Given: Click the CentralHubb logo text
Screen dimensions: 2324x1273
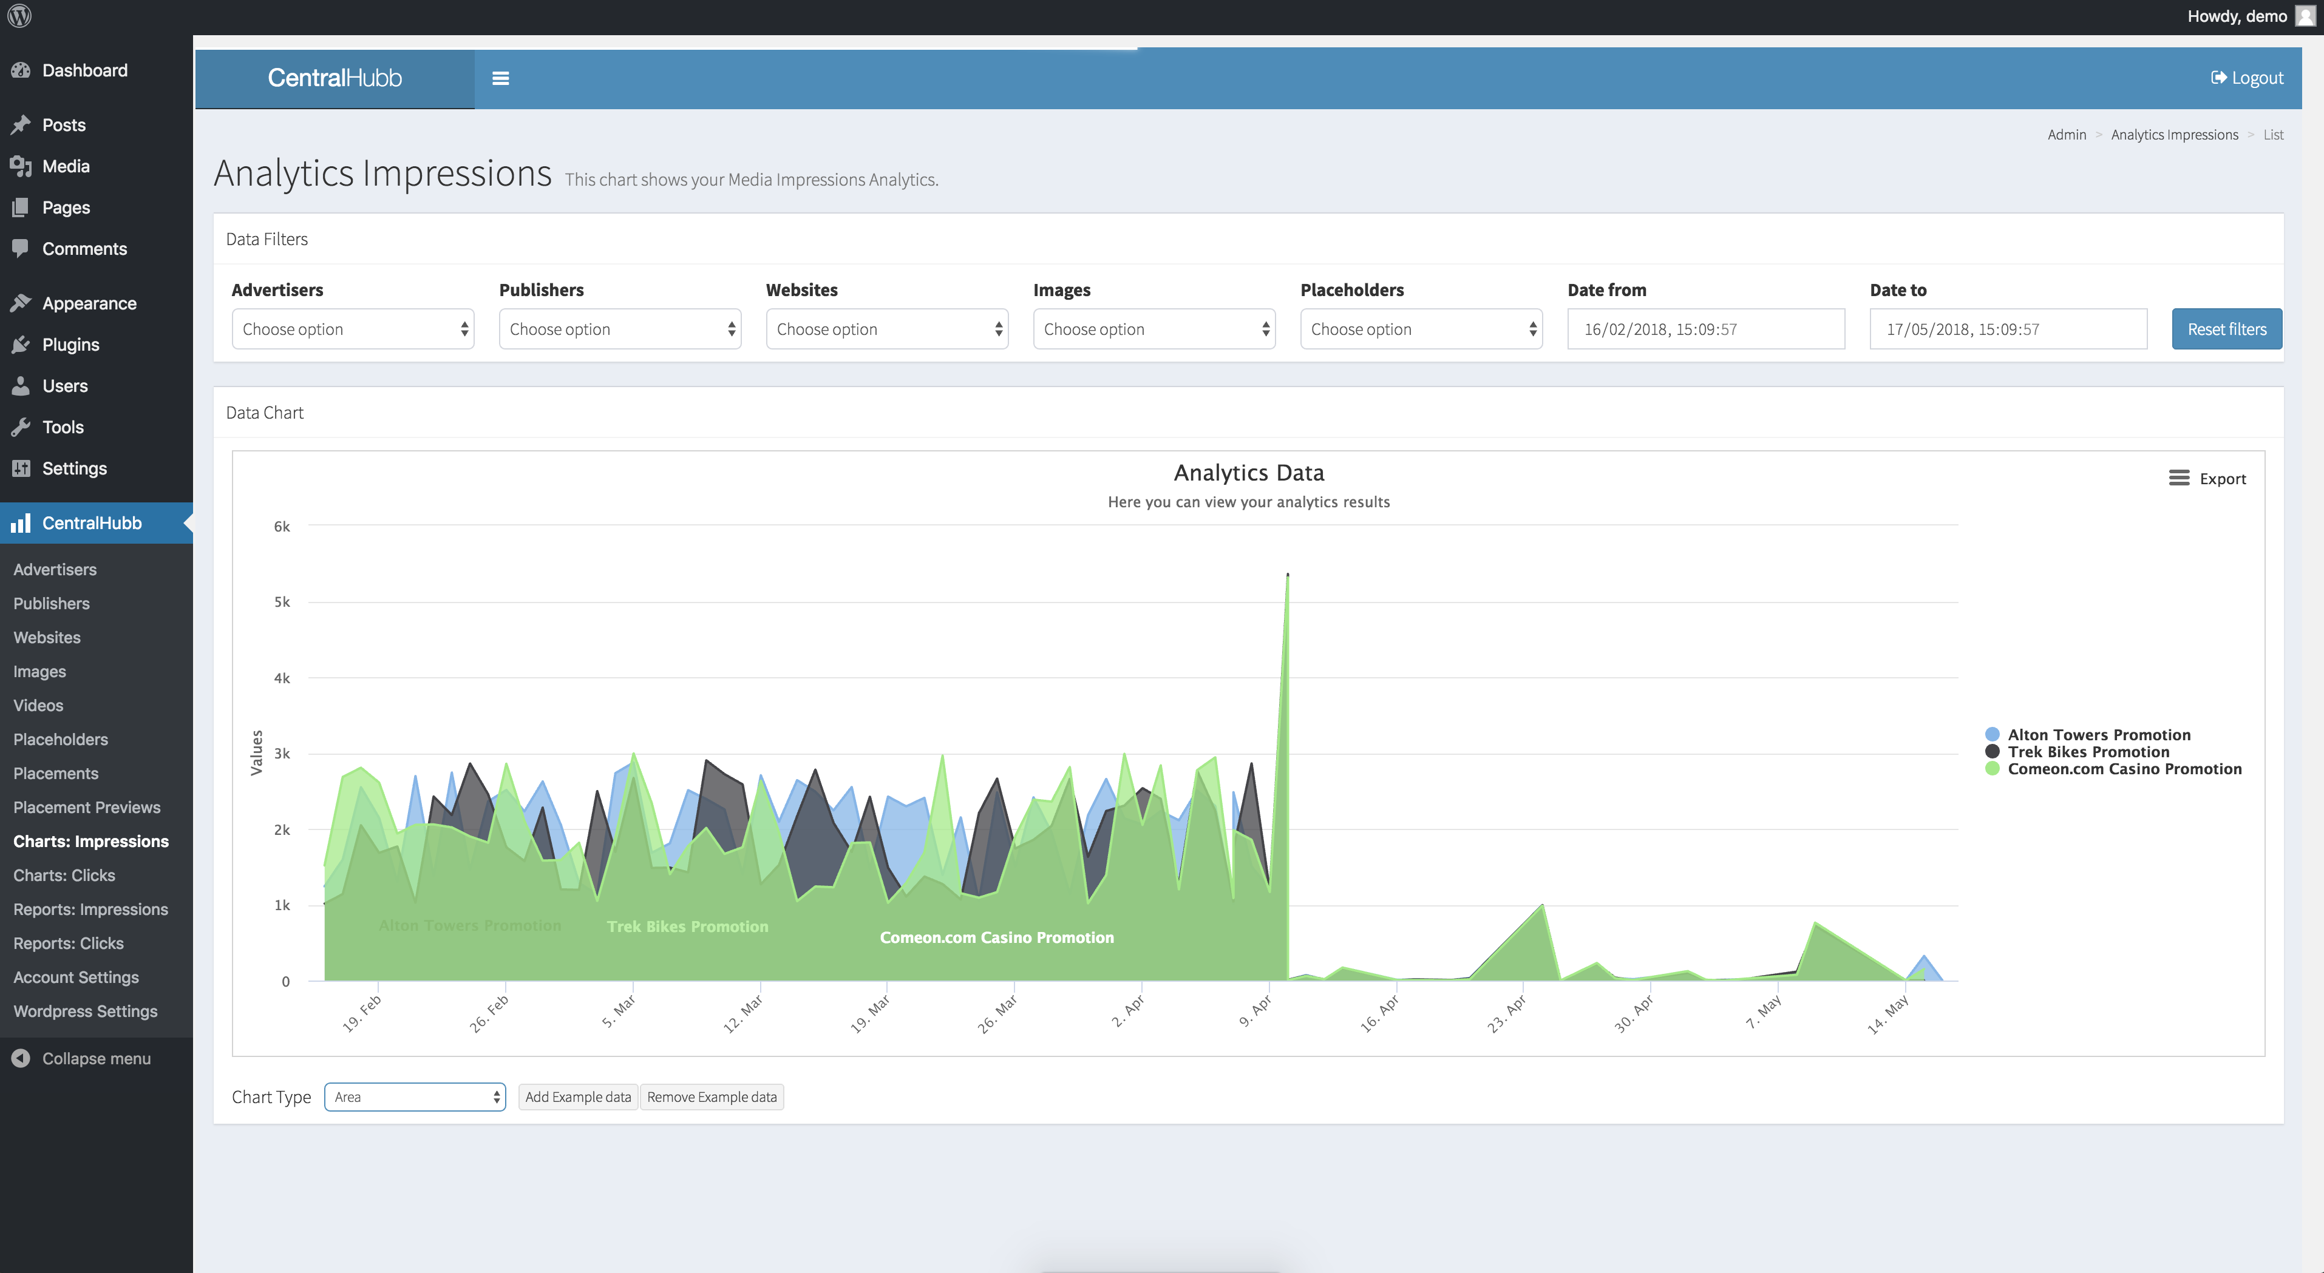Looking at the screenshot, I should [335, 78].
